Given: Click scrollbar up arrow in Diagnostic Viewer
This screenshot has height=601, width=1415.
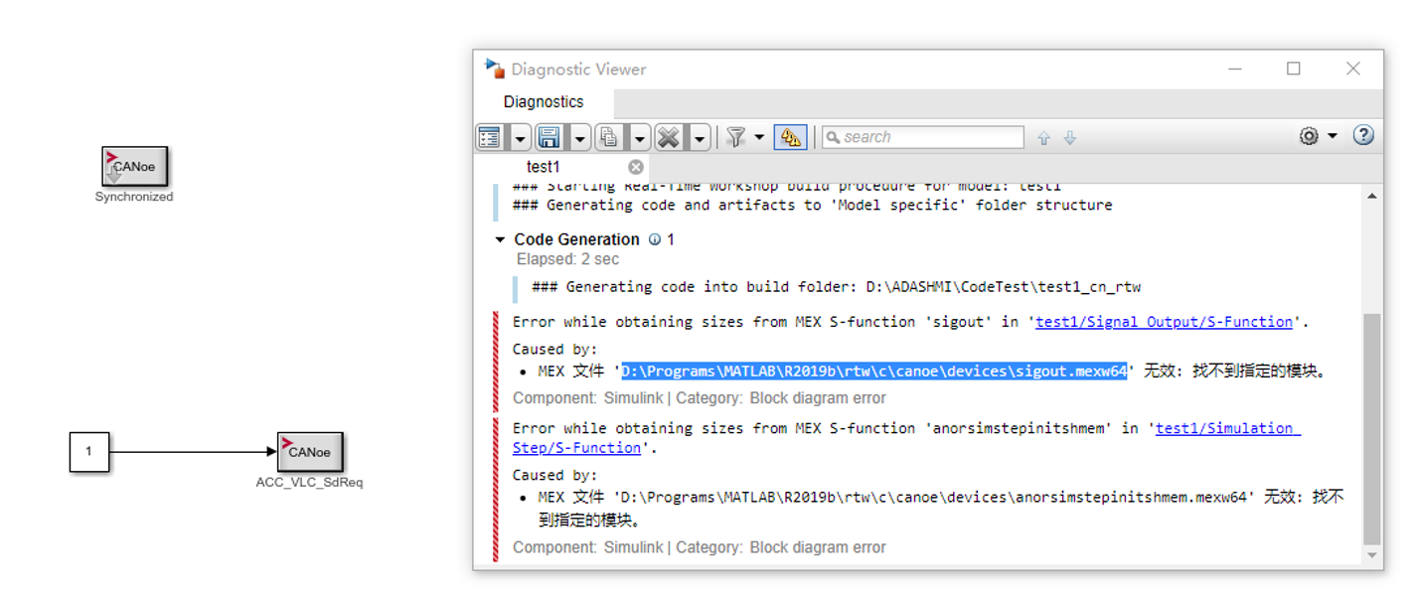Looking at the screenshot, I should pos(1372,197).
